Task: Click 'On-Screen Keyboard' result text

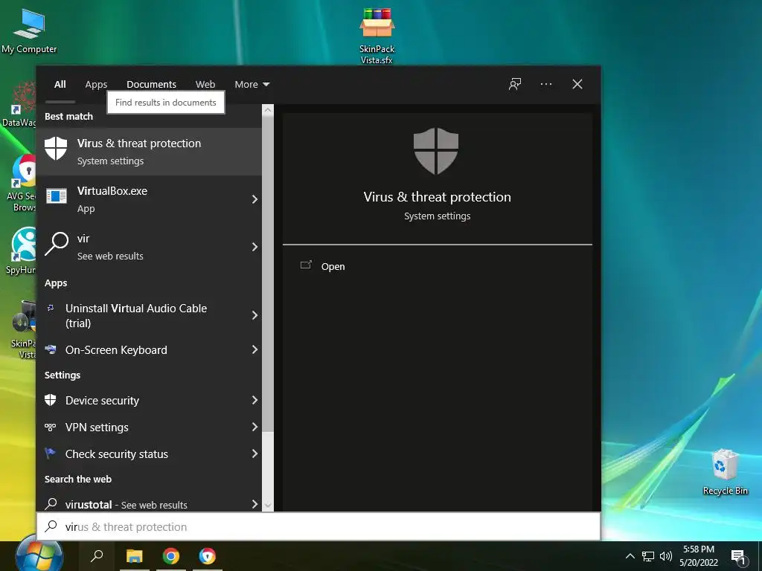Action: pyautogui.click(x=116, y=350)
